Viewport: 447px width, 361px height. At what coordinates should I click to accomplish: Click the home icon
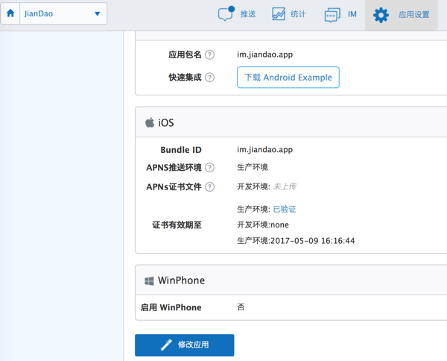tap(10, 13)
